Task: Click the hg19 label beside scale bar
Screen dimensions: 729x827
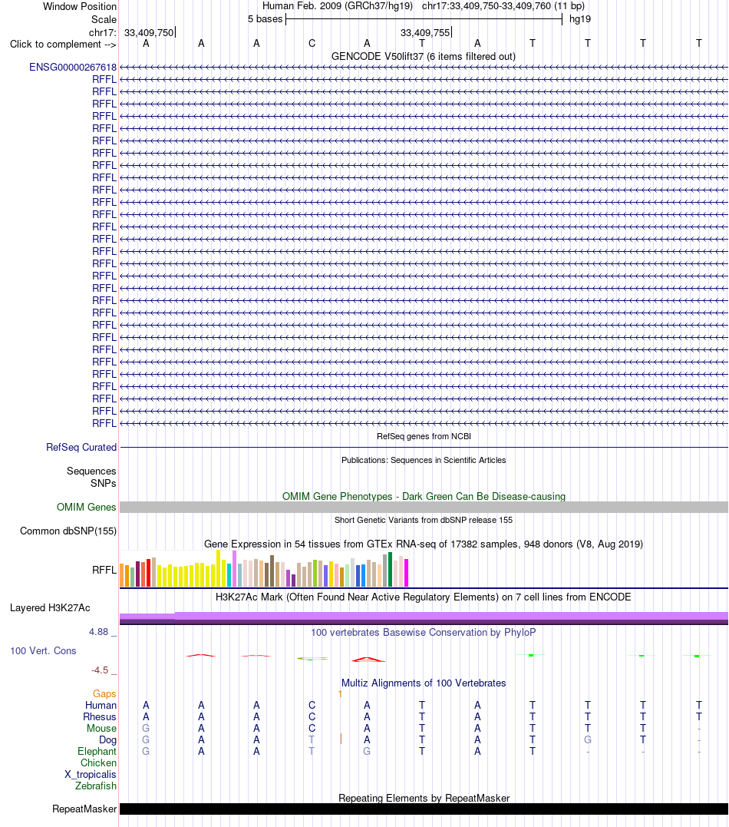Action: (x=580, y=19)
